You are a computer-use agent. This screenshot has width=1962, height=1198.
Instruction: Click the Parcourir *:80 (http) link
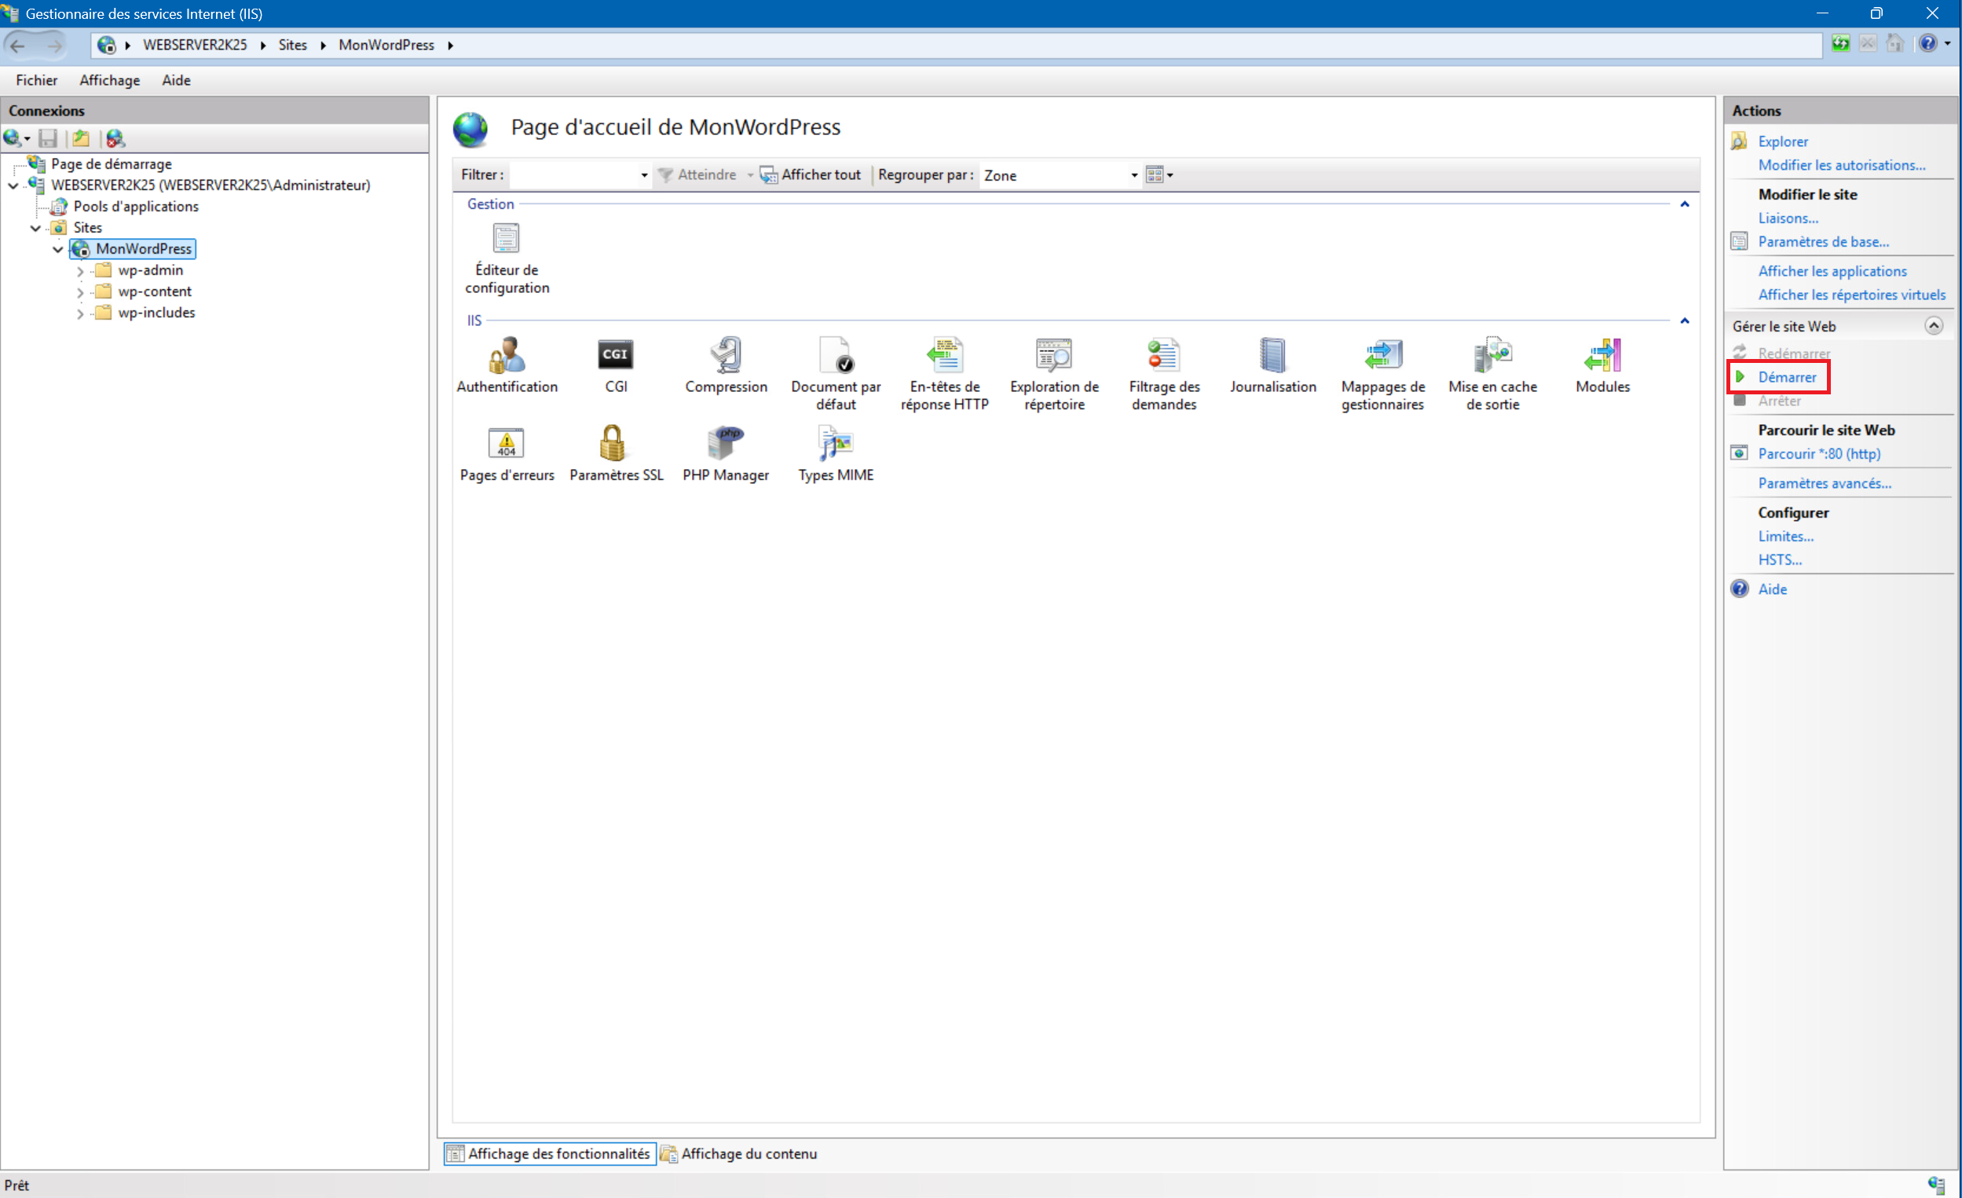(x=1819, y=454)
